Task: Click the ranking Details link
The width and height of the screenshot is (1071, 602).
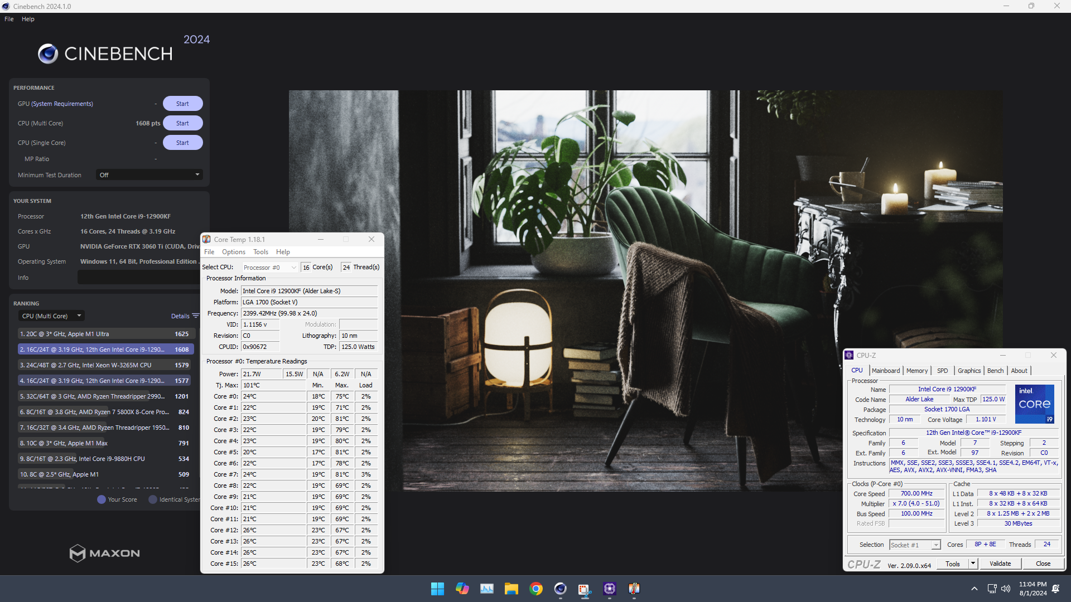Action: 180,316
